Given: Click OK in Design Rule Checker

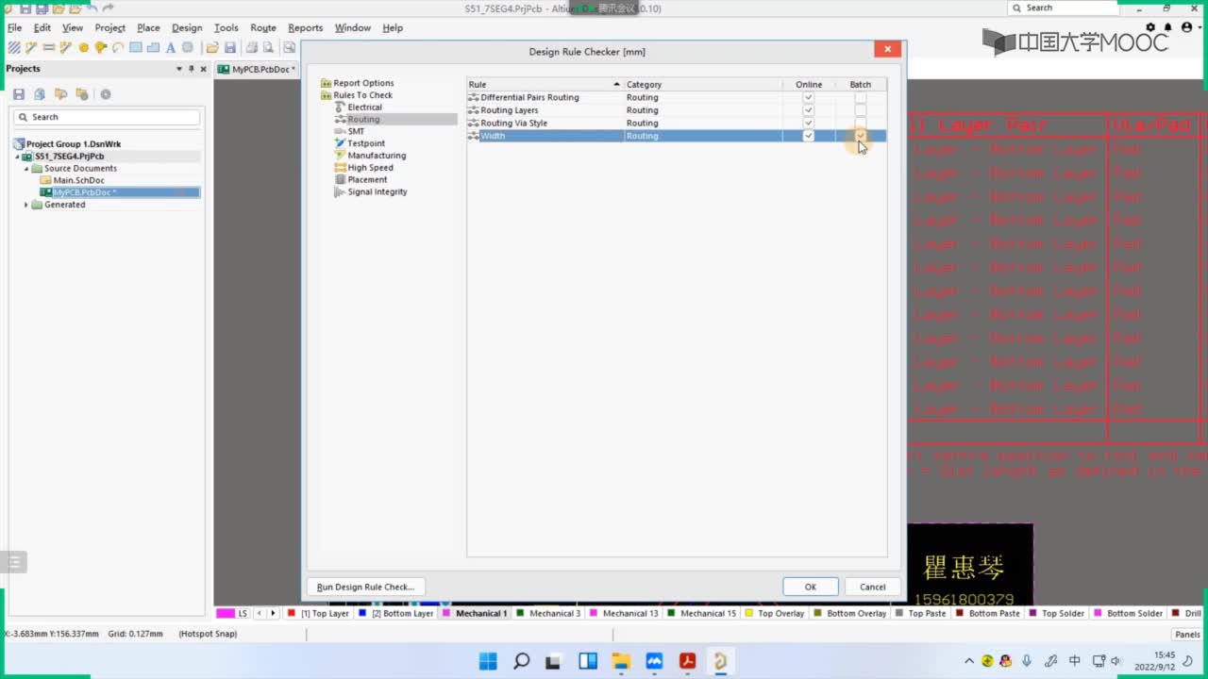Looking at the screenshot, I should click(810, 587).
